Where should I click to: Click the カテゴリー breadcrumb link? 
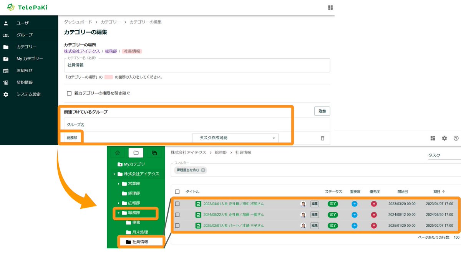point(111,22)
